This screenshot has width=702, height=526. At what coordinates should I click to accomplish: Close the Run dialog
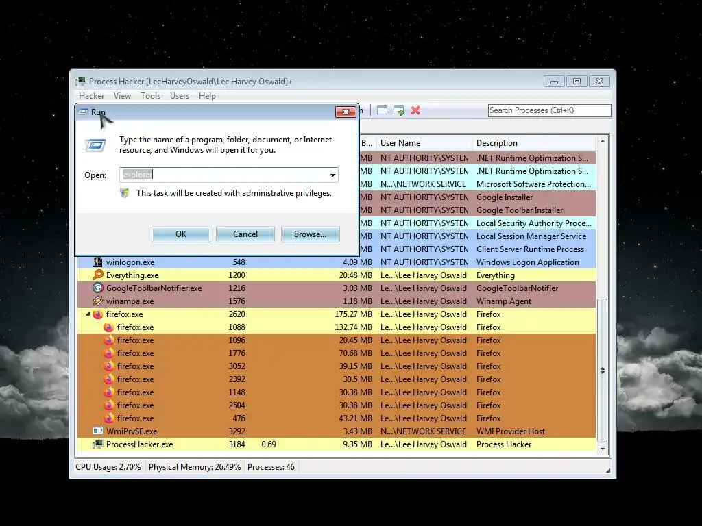point(346,112)
